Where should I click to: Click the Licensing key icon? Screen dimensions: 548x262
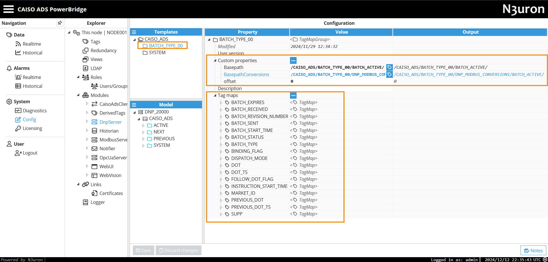[18, 128]
